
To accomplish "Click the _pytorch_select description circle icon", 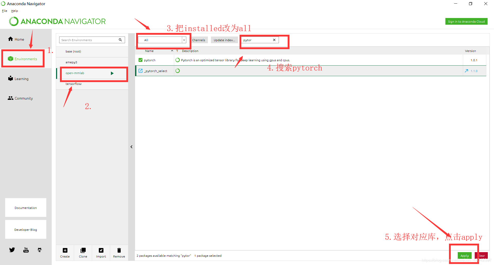I will (178, 71).
